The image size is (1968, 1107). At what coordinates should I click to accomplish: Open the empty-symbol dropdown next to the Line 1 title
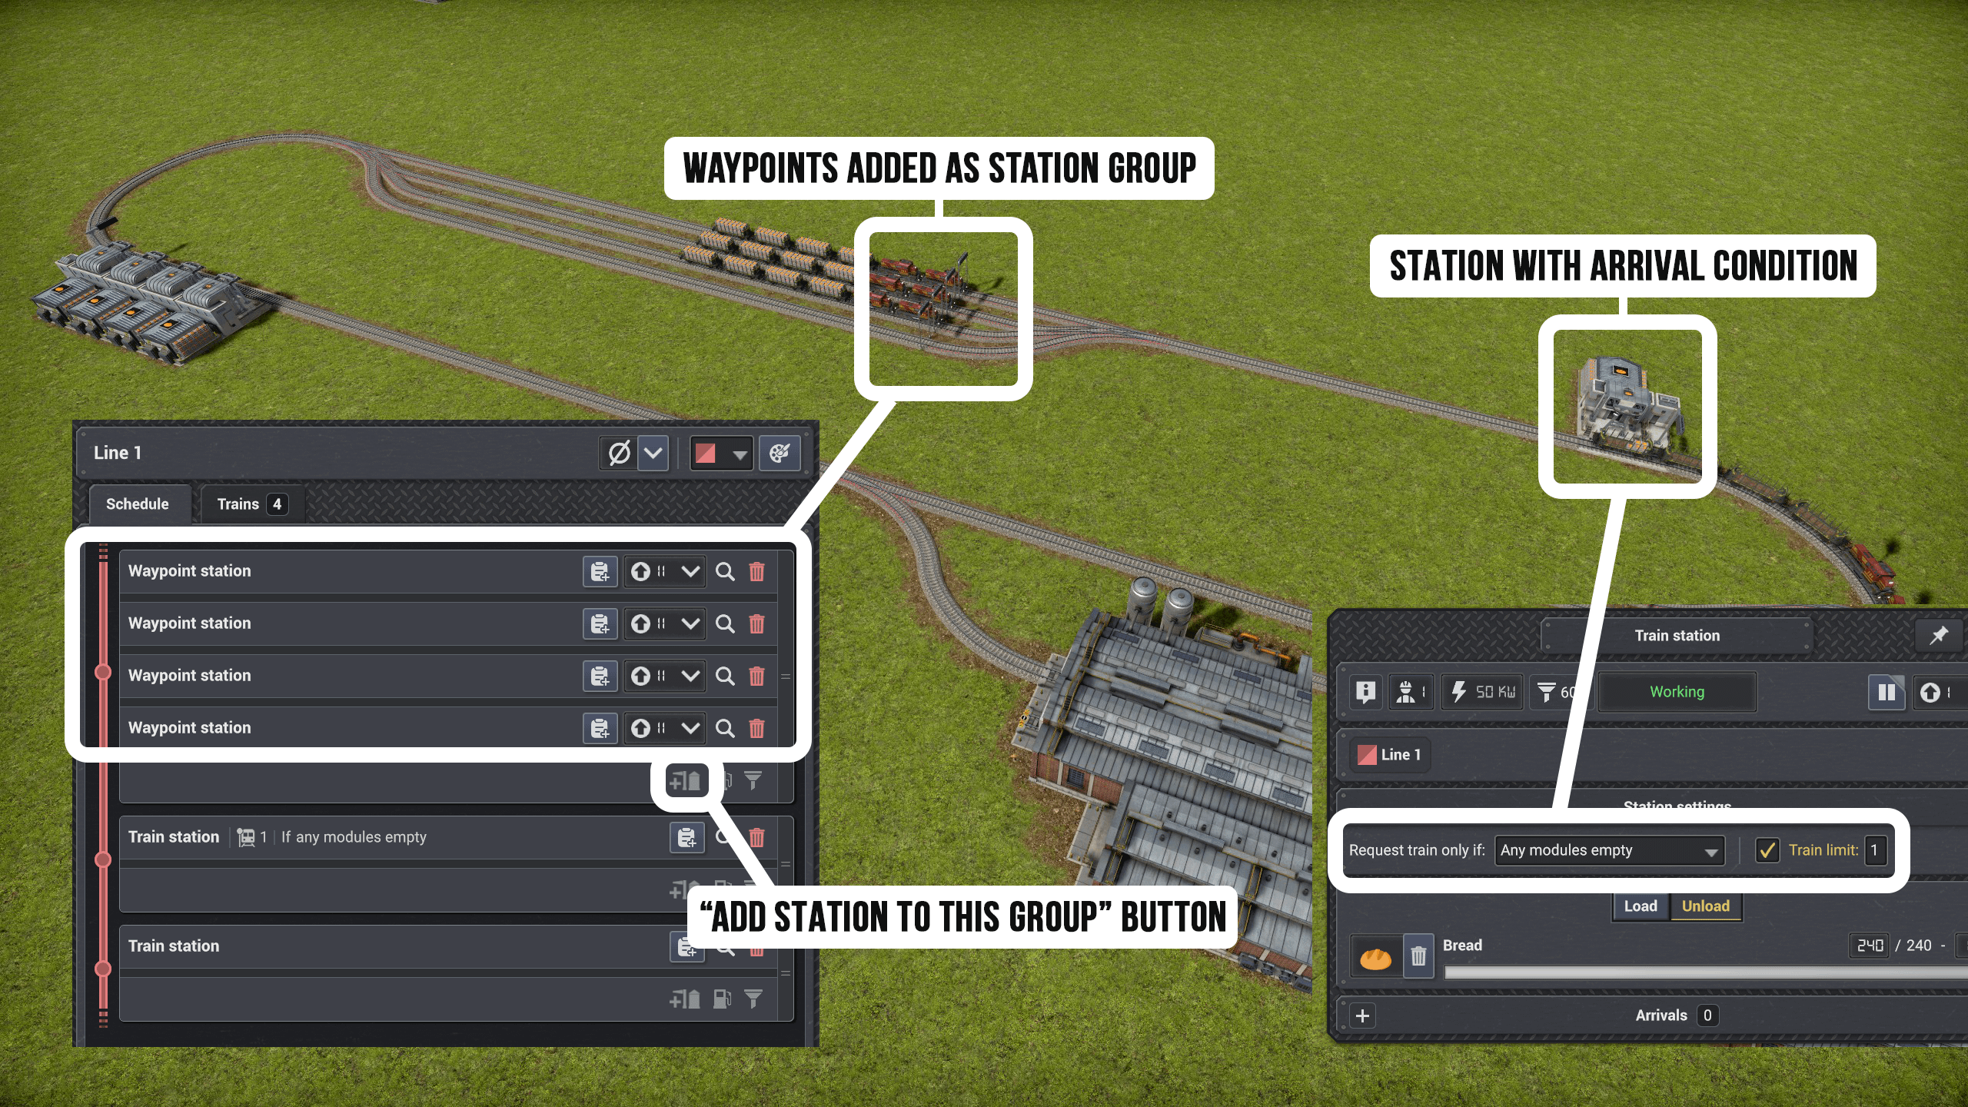pos(653,454)
